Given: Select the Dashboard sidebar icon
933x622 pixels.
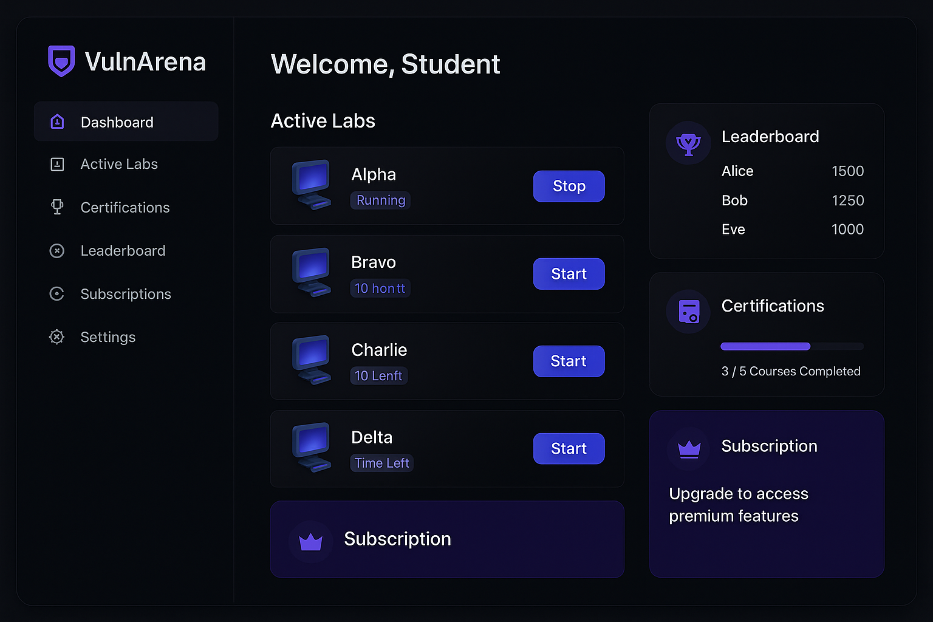Looking at the screenshot, I should [57, 121].
